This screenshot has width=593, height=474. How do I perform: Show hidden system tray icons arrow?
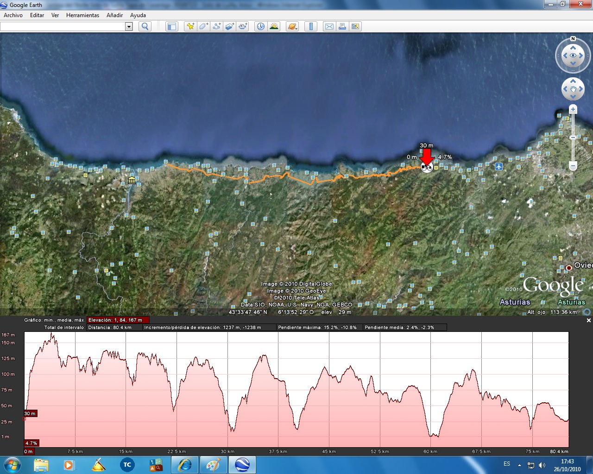pos(519,465)
